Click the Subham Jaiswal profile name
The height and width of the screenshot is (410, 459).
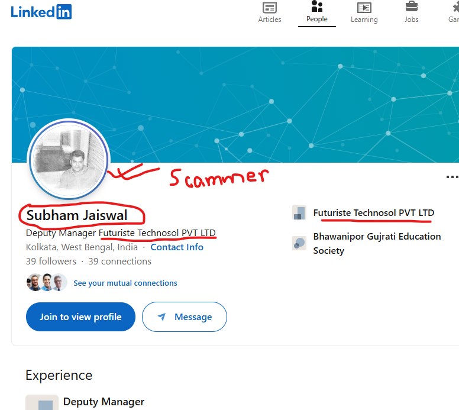coord(77,215)
